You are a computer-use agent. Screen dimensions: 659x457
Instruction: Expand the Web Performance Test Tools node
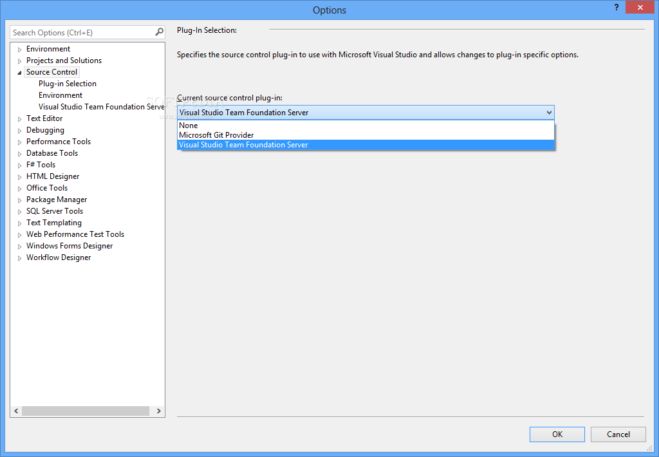19,234
